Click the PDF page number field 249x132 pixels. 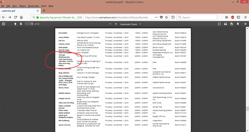(x=29, y=24)
